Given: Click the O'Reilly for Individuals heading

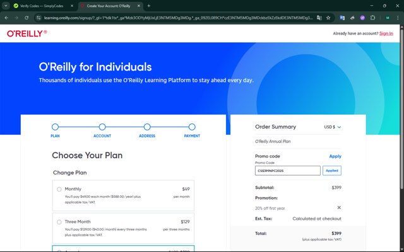Looking at the screenshot, I should [x=95, y=67].
